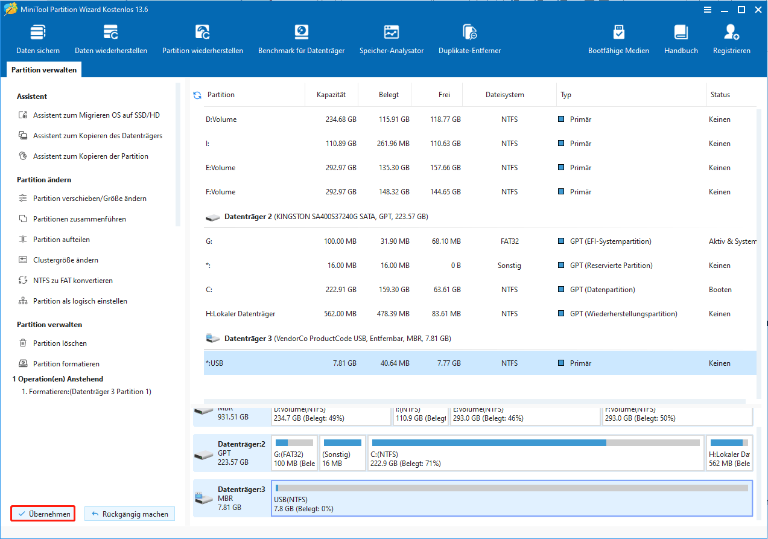Start Benchmark für Datenträger

click(301, 40)
